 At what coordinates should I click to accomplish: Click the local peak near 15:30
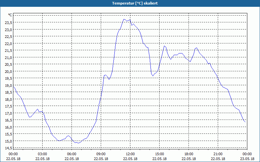coord(164,46)
